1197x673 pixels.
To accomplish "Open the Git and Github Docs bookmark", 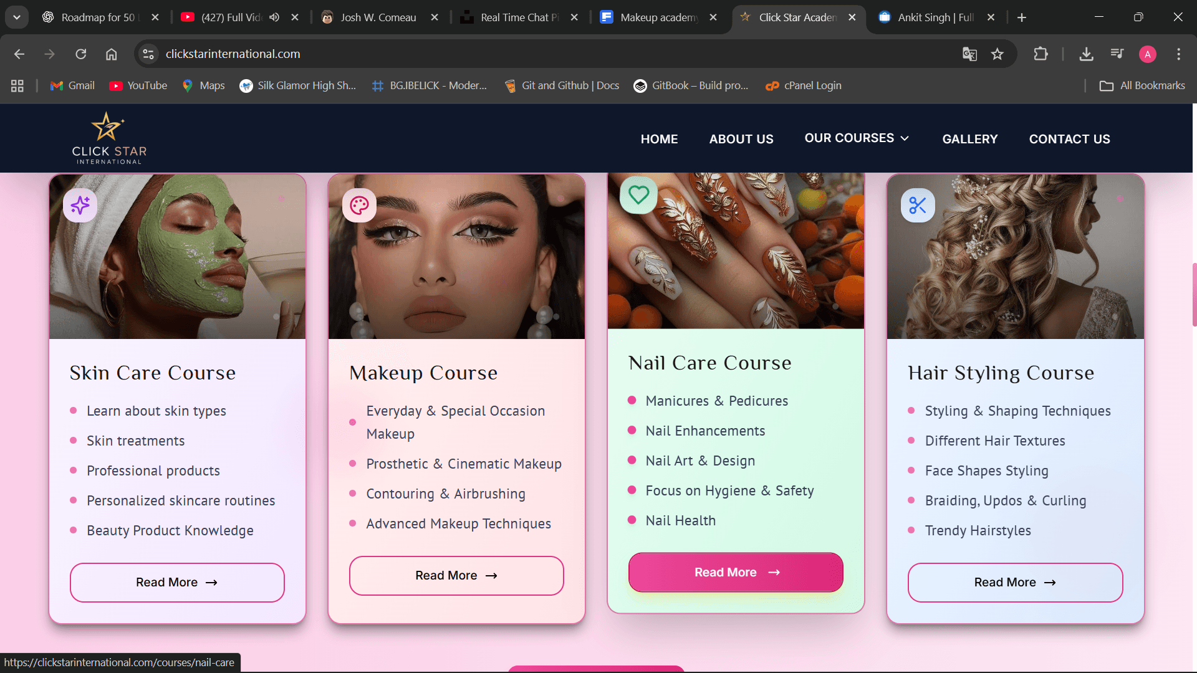I will pos(562,86).
